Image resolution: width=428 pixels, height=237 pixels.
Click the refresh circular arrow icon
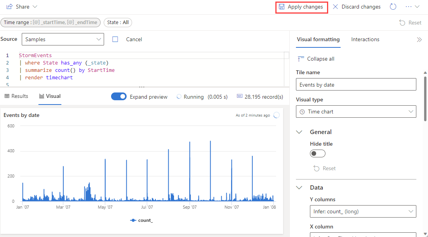point(393,7)
